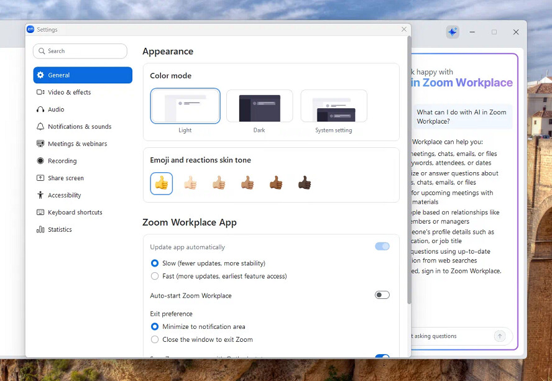
Task: Choose the medium skin tone thumbs-up
Action: tap(247, 183)
